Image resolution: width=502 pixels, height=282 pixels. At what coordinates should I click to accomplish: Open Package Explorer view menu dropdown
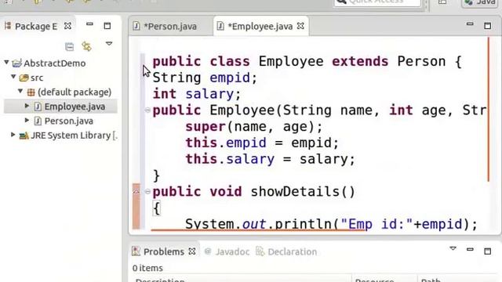109,44
